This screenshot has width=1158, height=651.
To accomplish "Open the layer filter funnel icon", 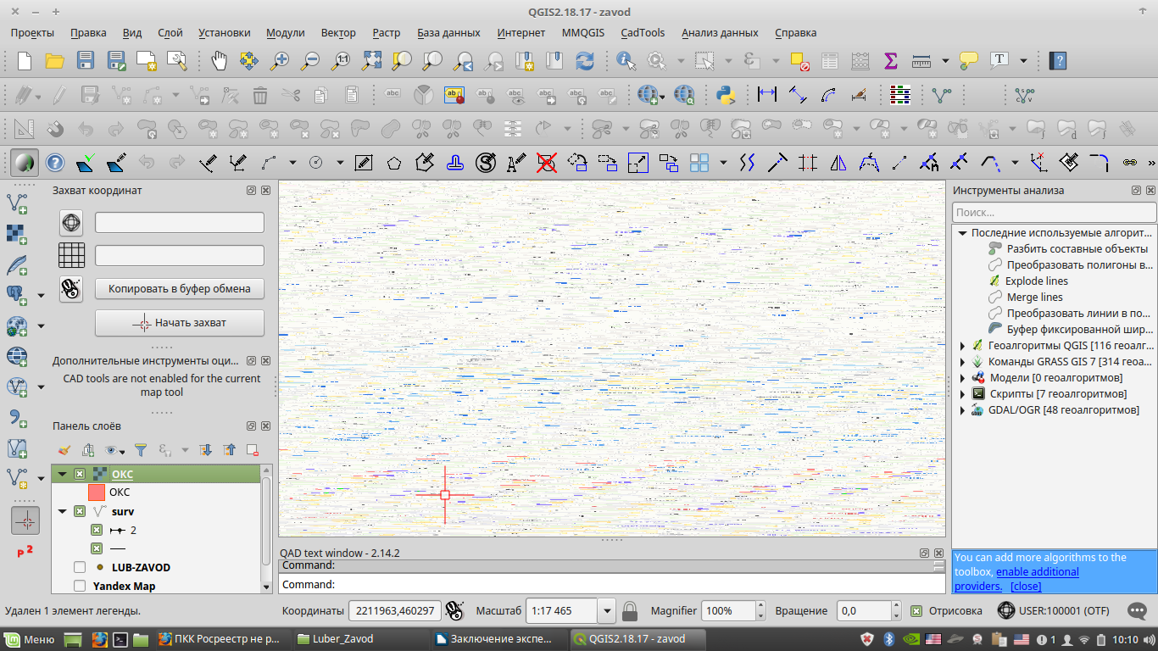I will pyautogui.click(x=142, y=450).
